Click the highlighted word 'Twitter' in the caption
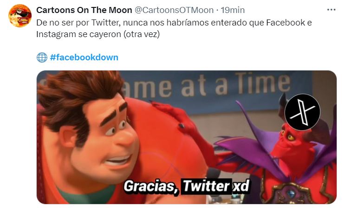345x211 pixels. [206, 186]
